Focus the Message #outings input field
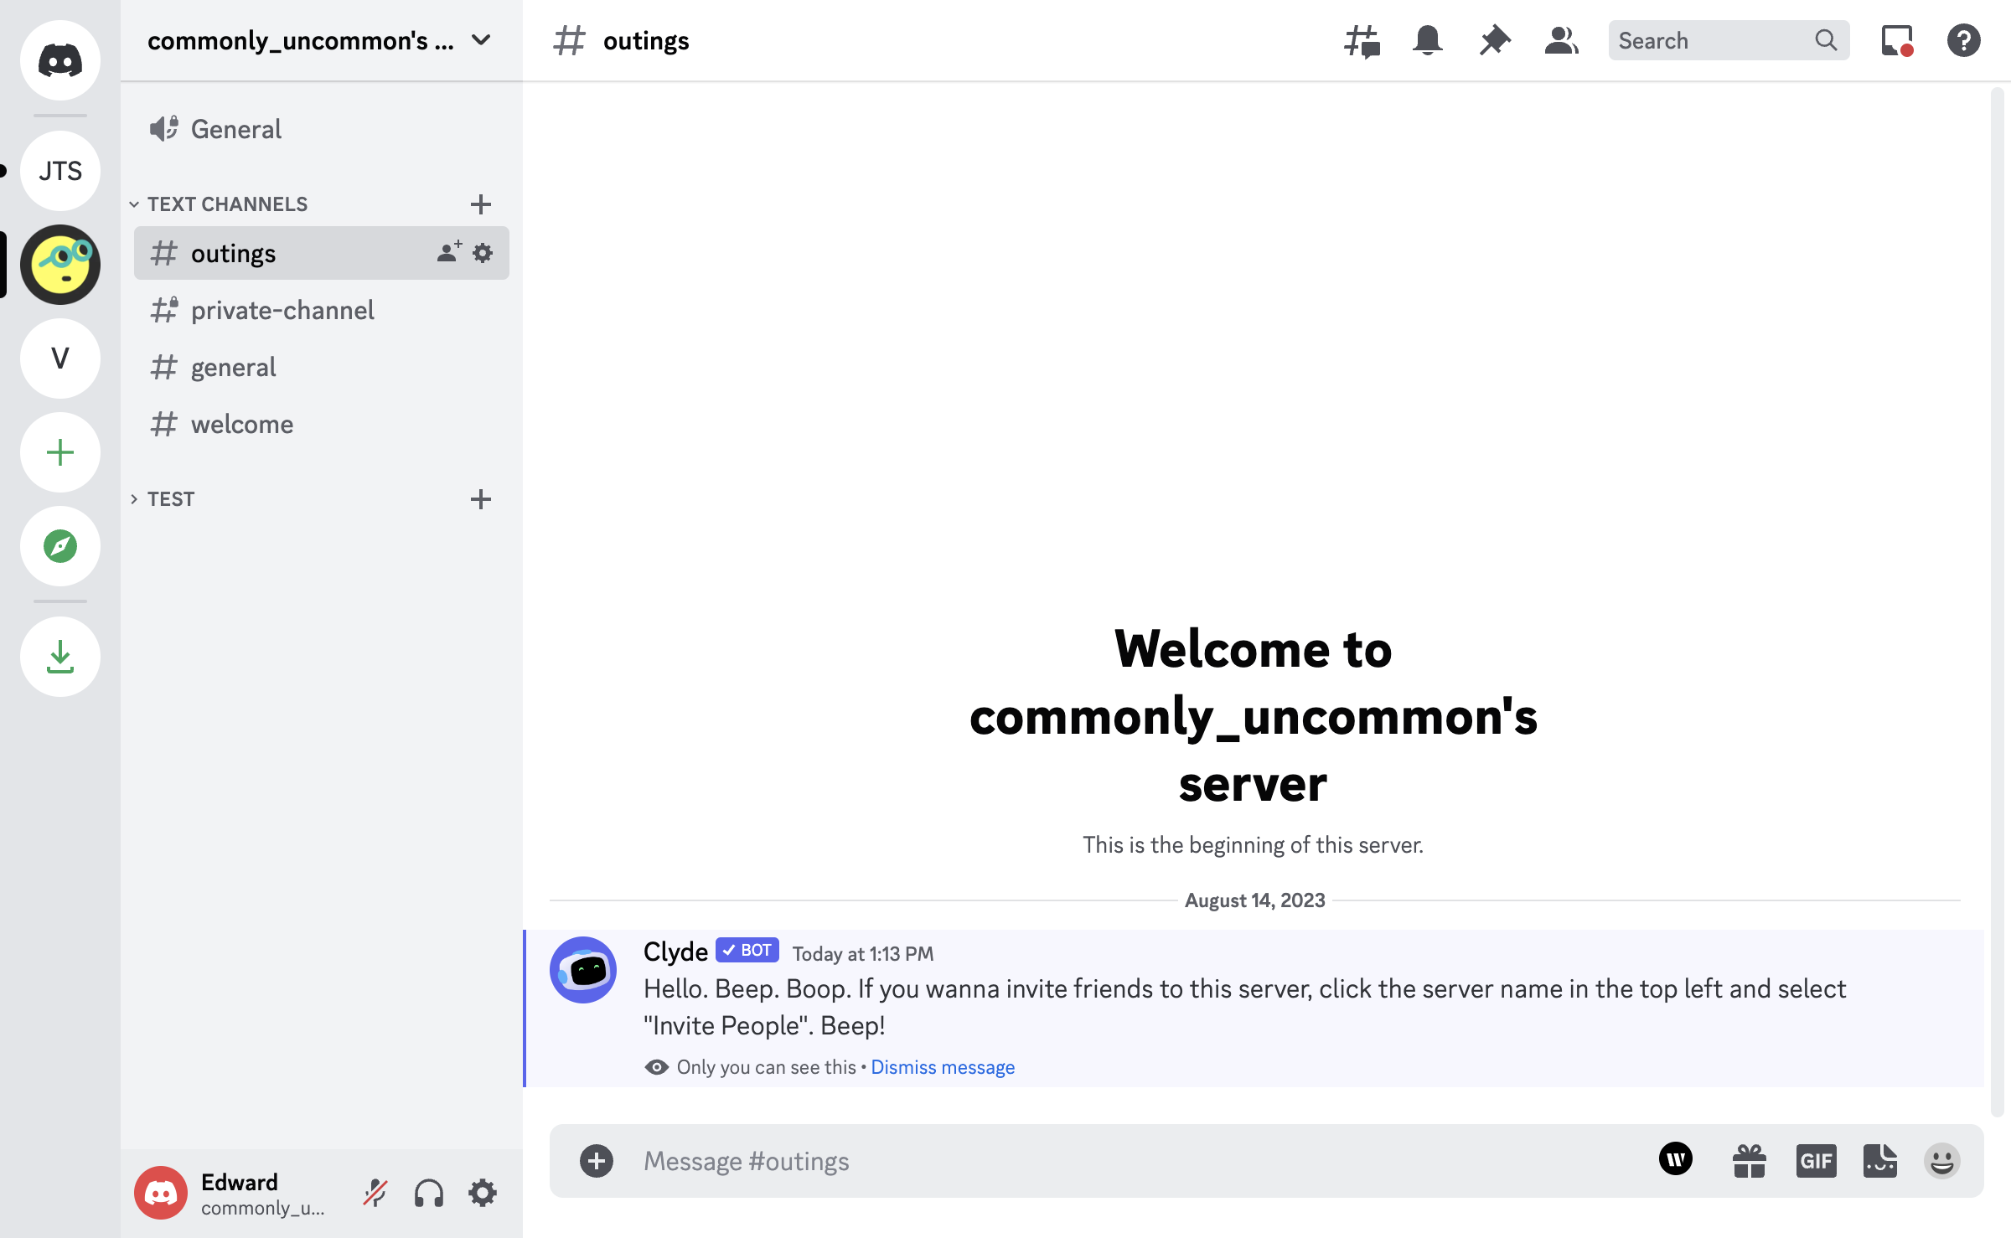Image resolution: width=2011 pixels, height=1238 pixels. tap(1140, 1161)
